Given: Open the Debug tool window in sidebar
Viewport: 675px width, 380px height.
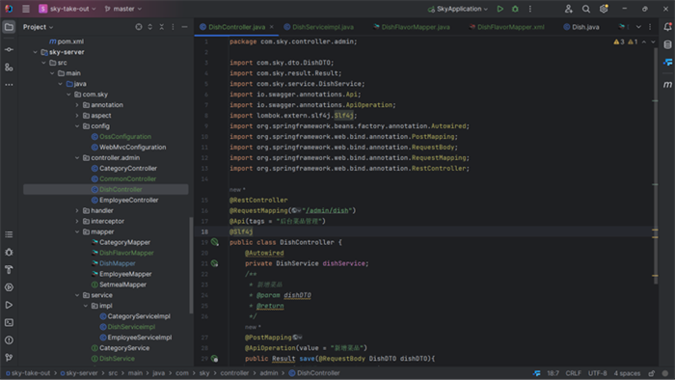Looking at the screenshot, I should pos(9,252).
